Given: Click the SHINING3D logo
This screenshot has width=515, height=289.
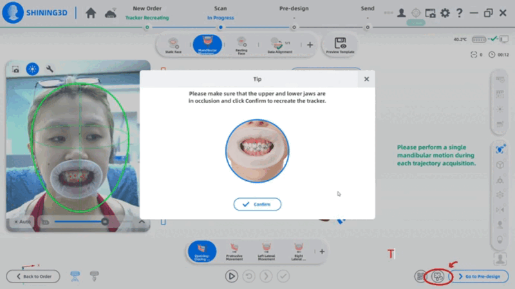Looking at the screenshot, I should click(x=35, y=13).
